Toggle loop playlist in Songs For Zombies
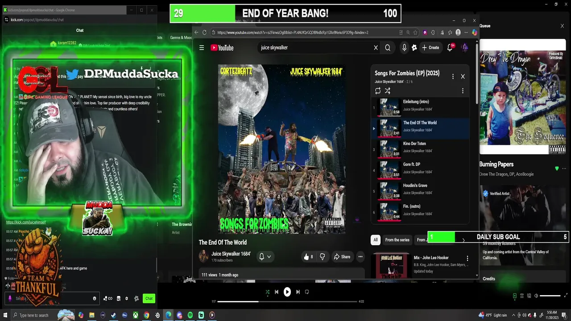Screen dimensions: 571x321 [x=378, y=91]
